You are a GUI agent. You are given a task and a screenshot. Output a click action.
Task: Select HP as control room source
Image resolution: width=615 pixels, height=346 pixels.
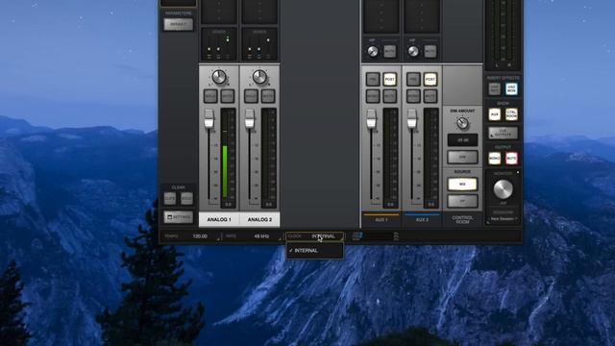(x=462, y=201)
